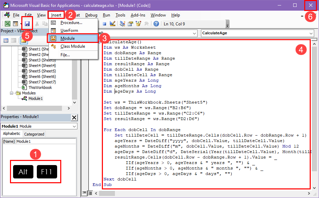
Task: Click the code line Set ws = ThisWorkbook.Sheets("Sheet5")
Action: [x=156, y=102]
